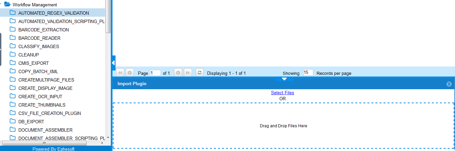Click the Select Files link

click(x=282, y=93)
